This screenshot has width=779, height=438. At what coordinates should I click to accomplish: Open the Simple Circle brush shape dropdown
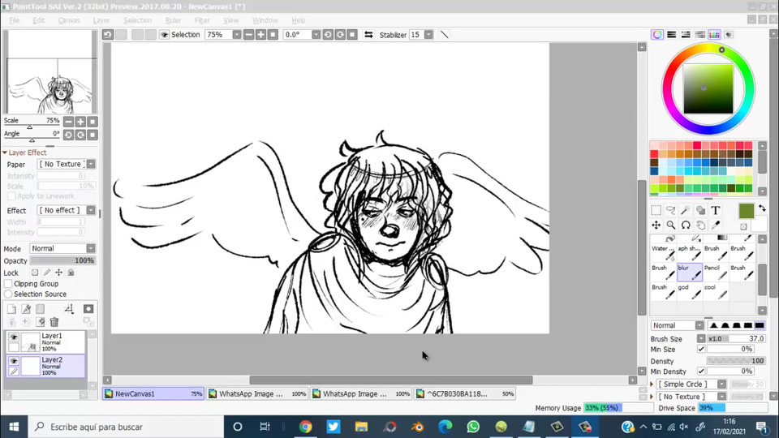tap(721, 384)
